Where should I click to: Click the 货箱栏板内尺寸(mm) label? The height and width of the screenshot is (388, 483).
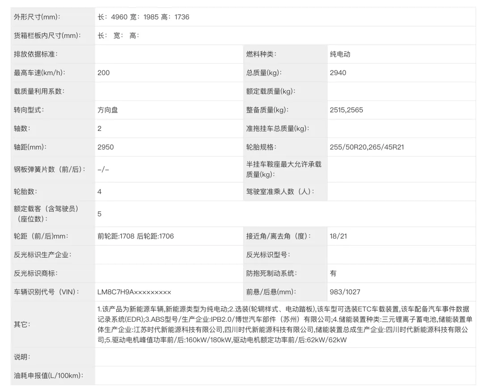click(x=47, y=36)
